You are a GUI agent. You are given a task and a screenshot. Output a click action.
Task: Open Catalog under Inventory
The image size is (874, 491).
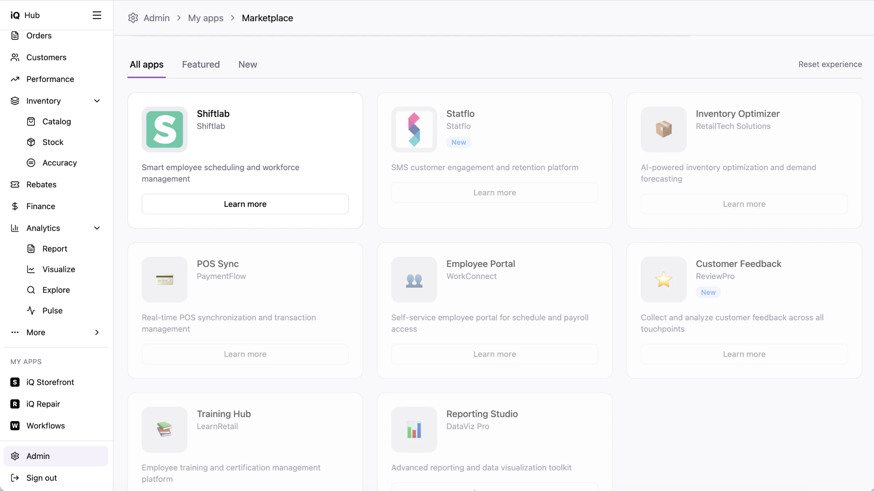pos(56,121)
